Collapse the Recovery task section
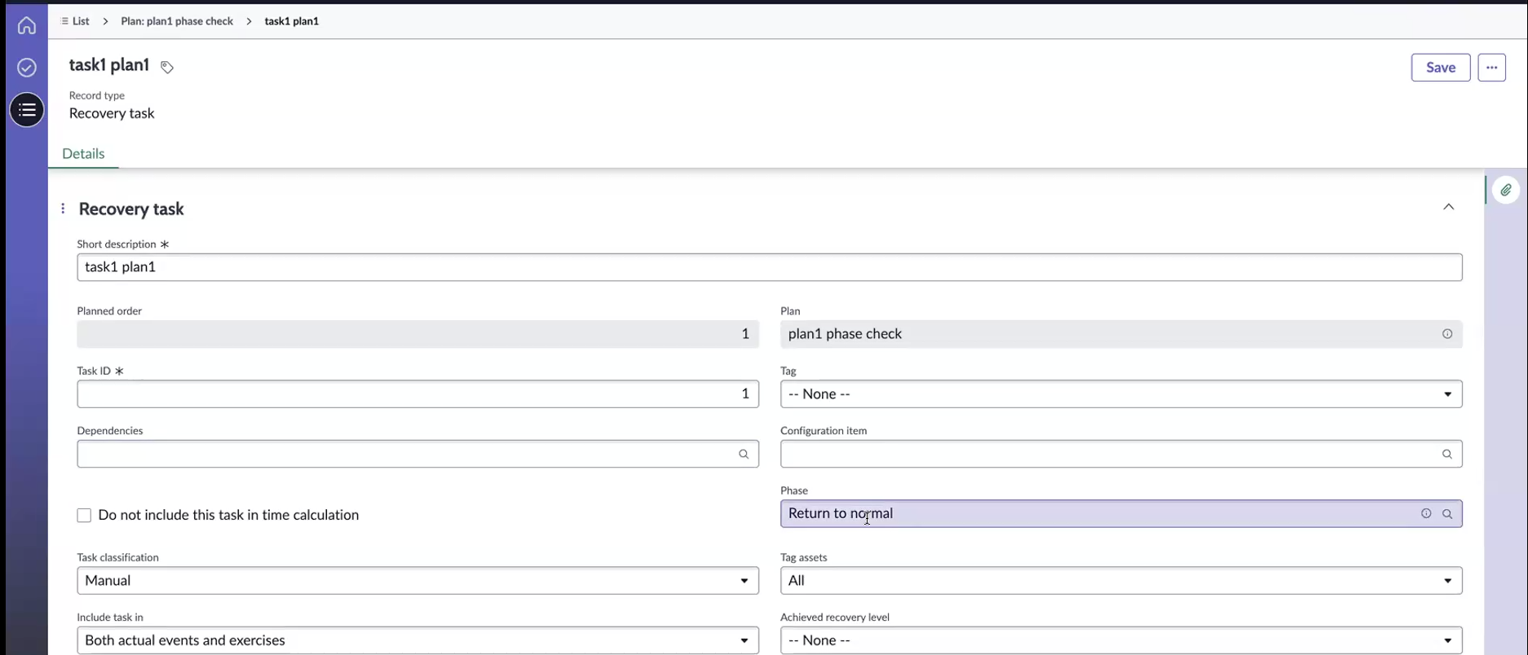 pyautogui.click(x=1449, y=207)
